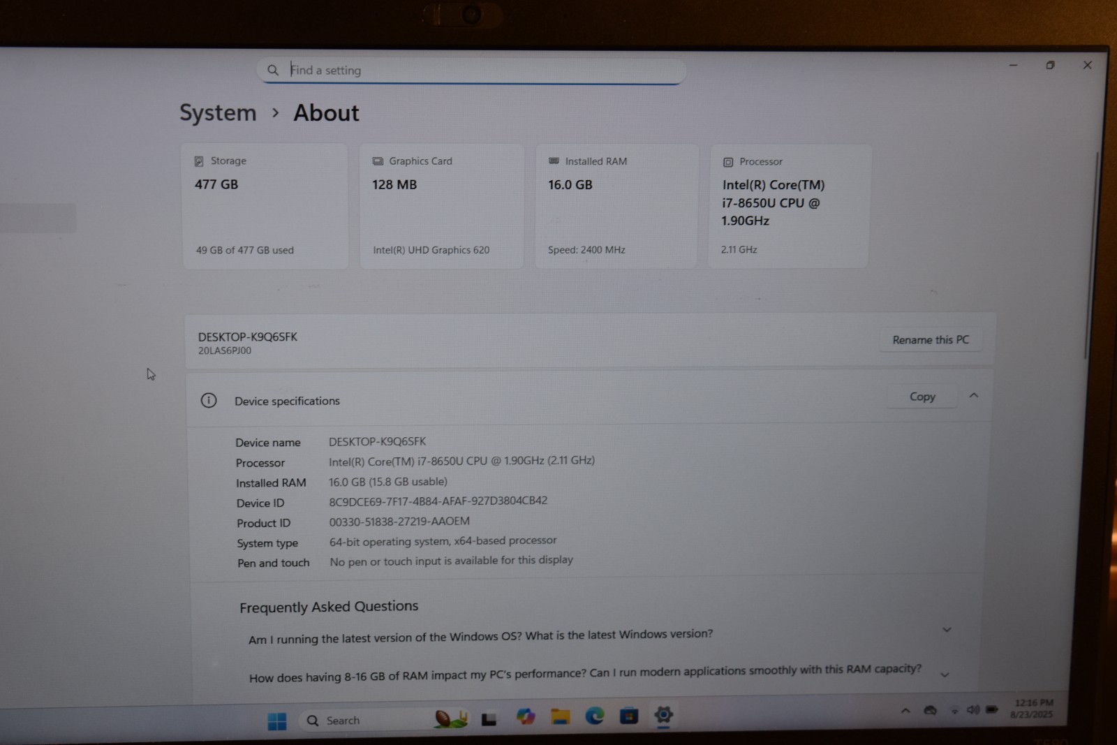This screenshot has height=745, width=1117.
Task: Click the Device specifications info icon
Action: 209,400
